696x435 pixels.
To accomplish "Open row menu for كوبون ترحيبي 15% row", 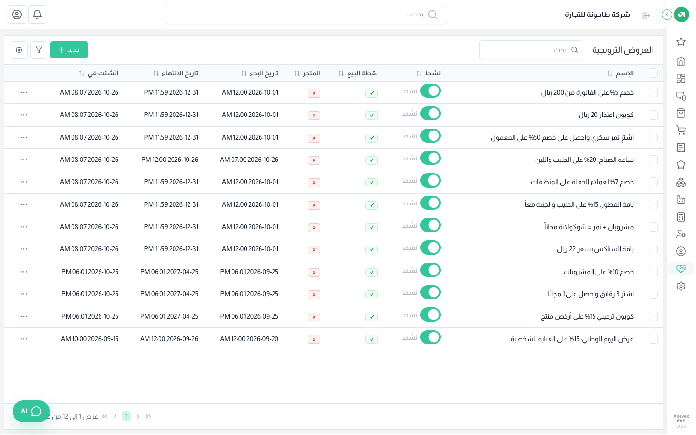I will (x=24, y=316).
